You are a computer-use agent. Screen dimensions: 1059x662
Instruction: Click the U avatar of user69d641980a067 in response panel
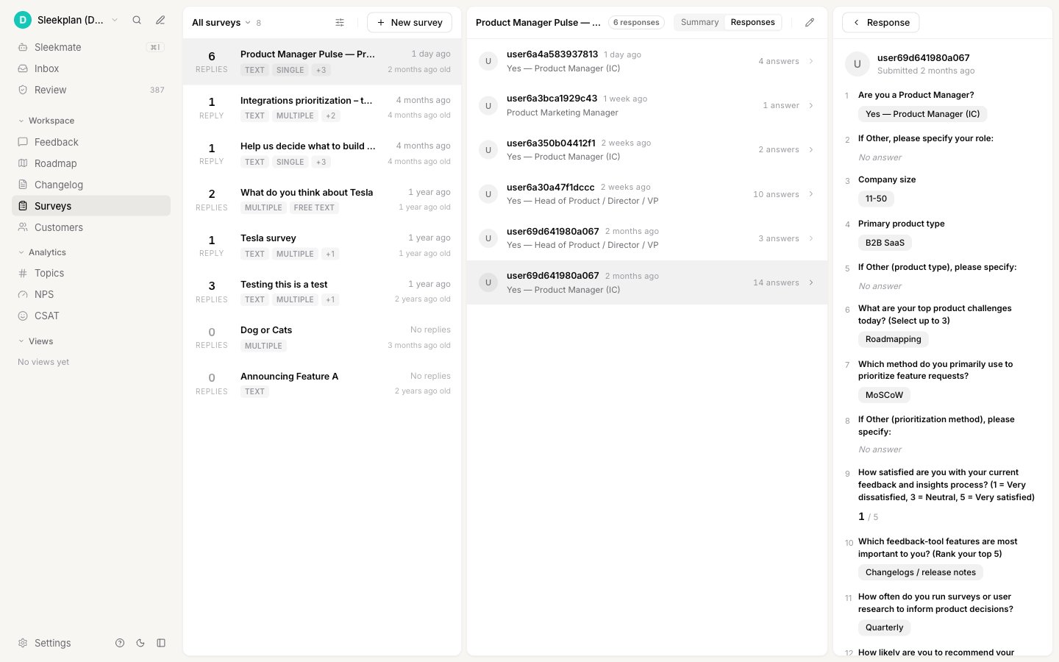857,64
